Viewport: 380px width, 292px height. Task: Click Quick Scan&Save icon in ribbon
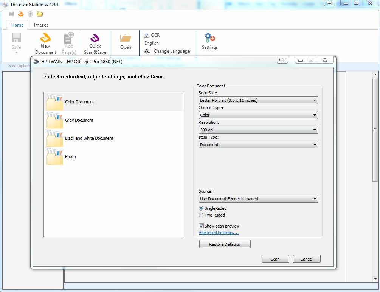(x=95, y=38)
